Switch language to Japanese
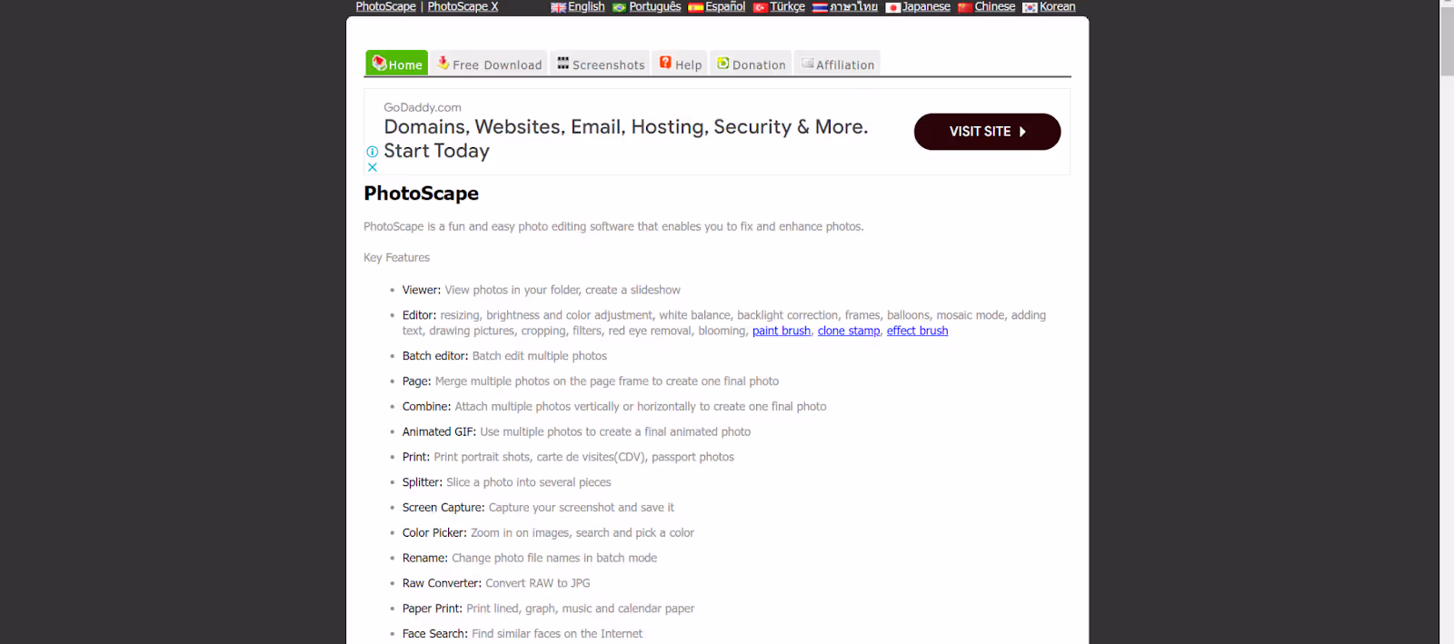Screen dimensions: 1454x644 (926, 6)
